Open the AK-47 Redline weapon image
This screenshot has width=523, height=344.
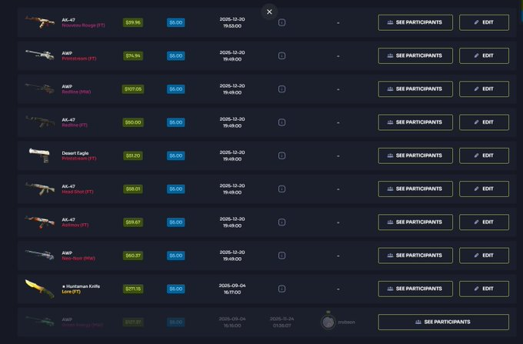pos(40,122)
